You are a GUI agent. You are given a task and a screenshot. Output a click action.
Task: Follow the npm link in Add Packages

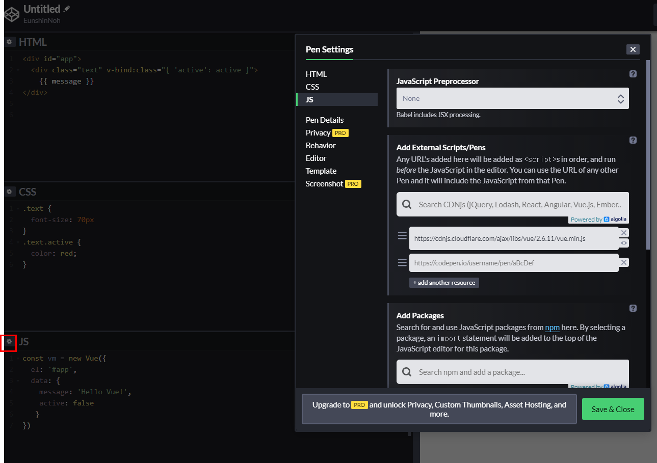[x=552, y=327]
